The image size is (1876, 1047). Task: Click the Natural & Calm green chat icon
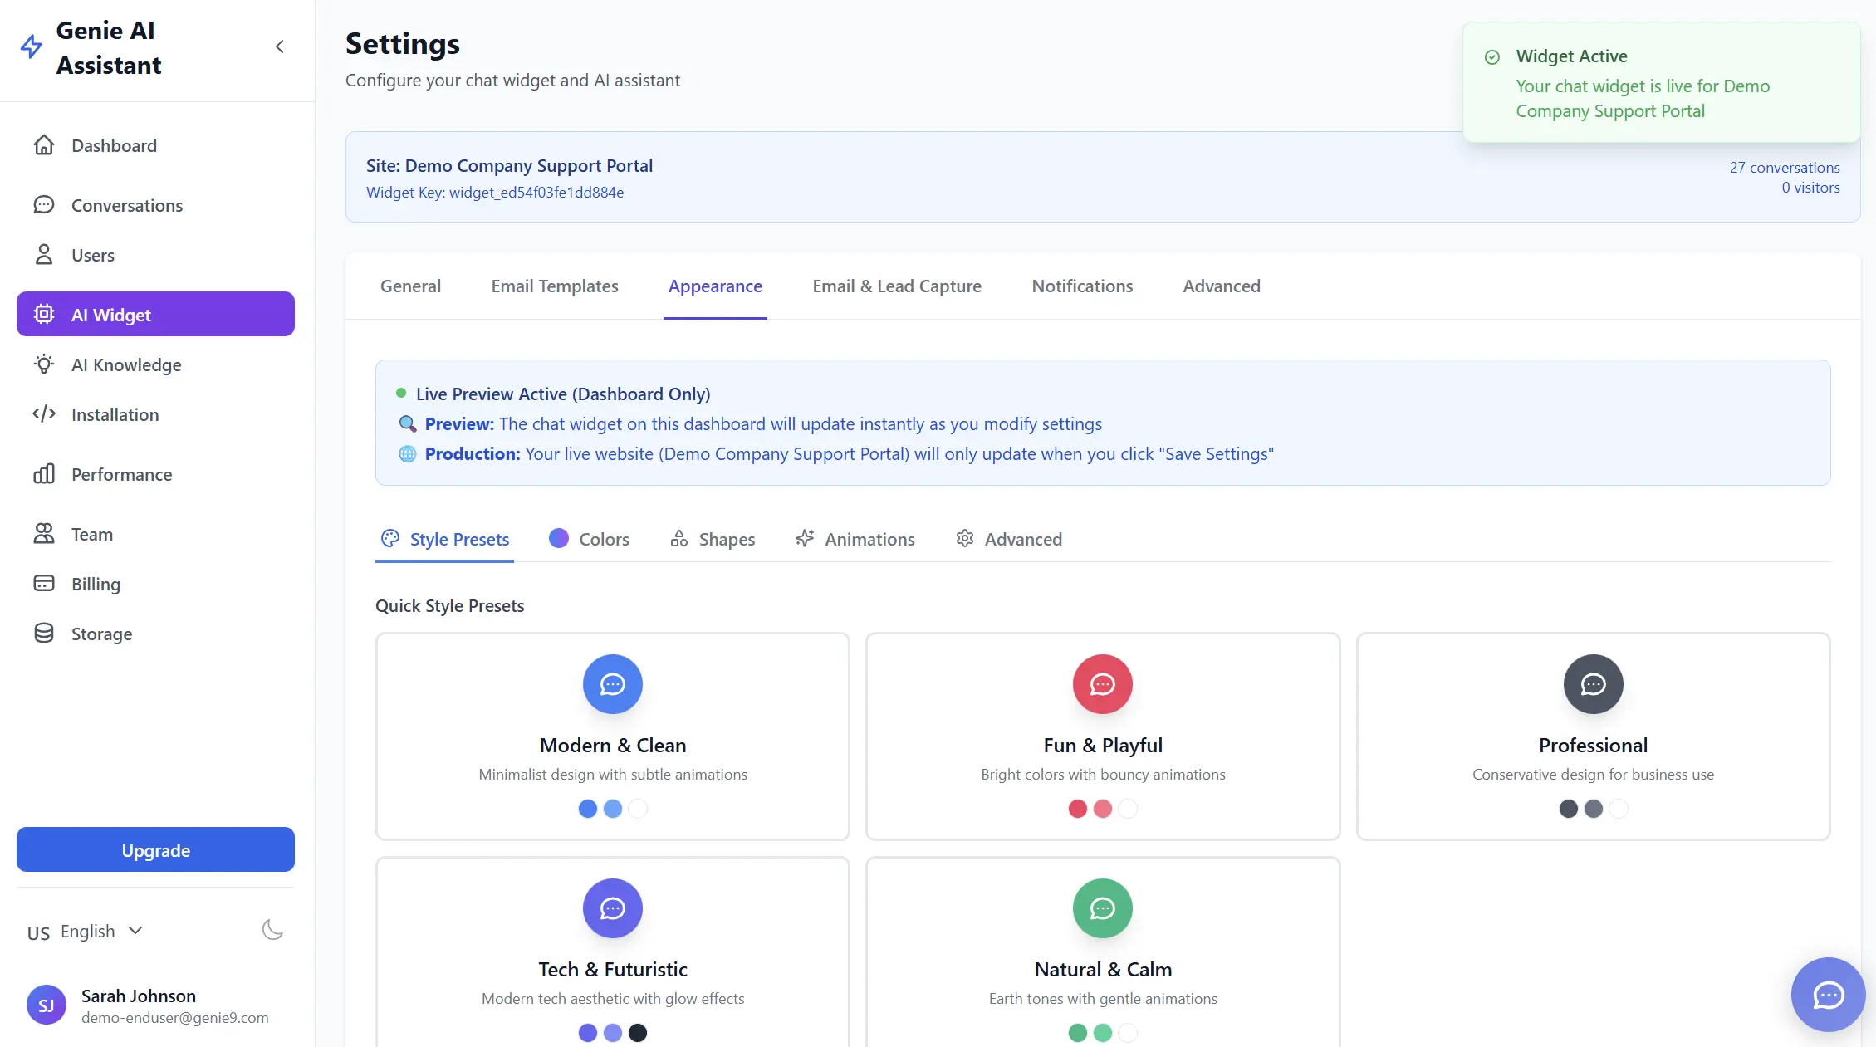(x=1103, y=908)
